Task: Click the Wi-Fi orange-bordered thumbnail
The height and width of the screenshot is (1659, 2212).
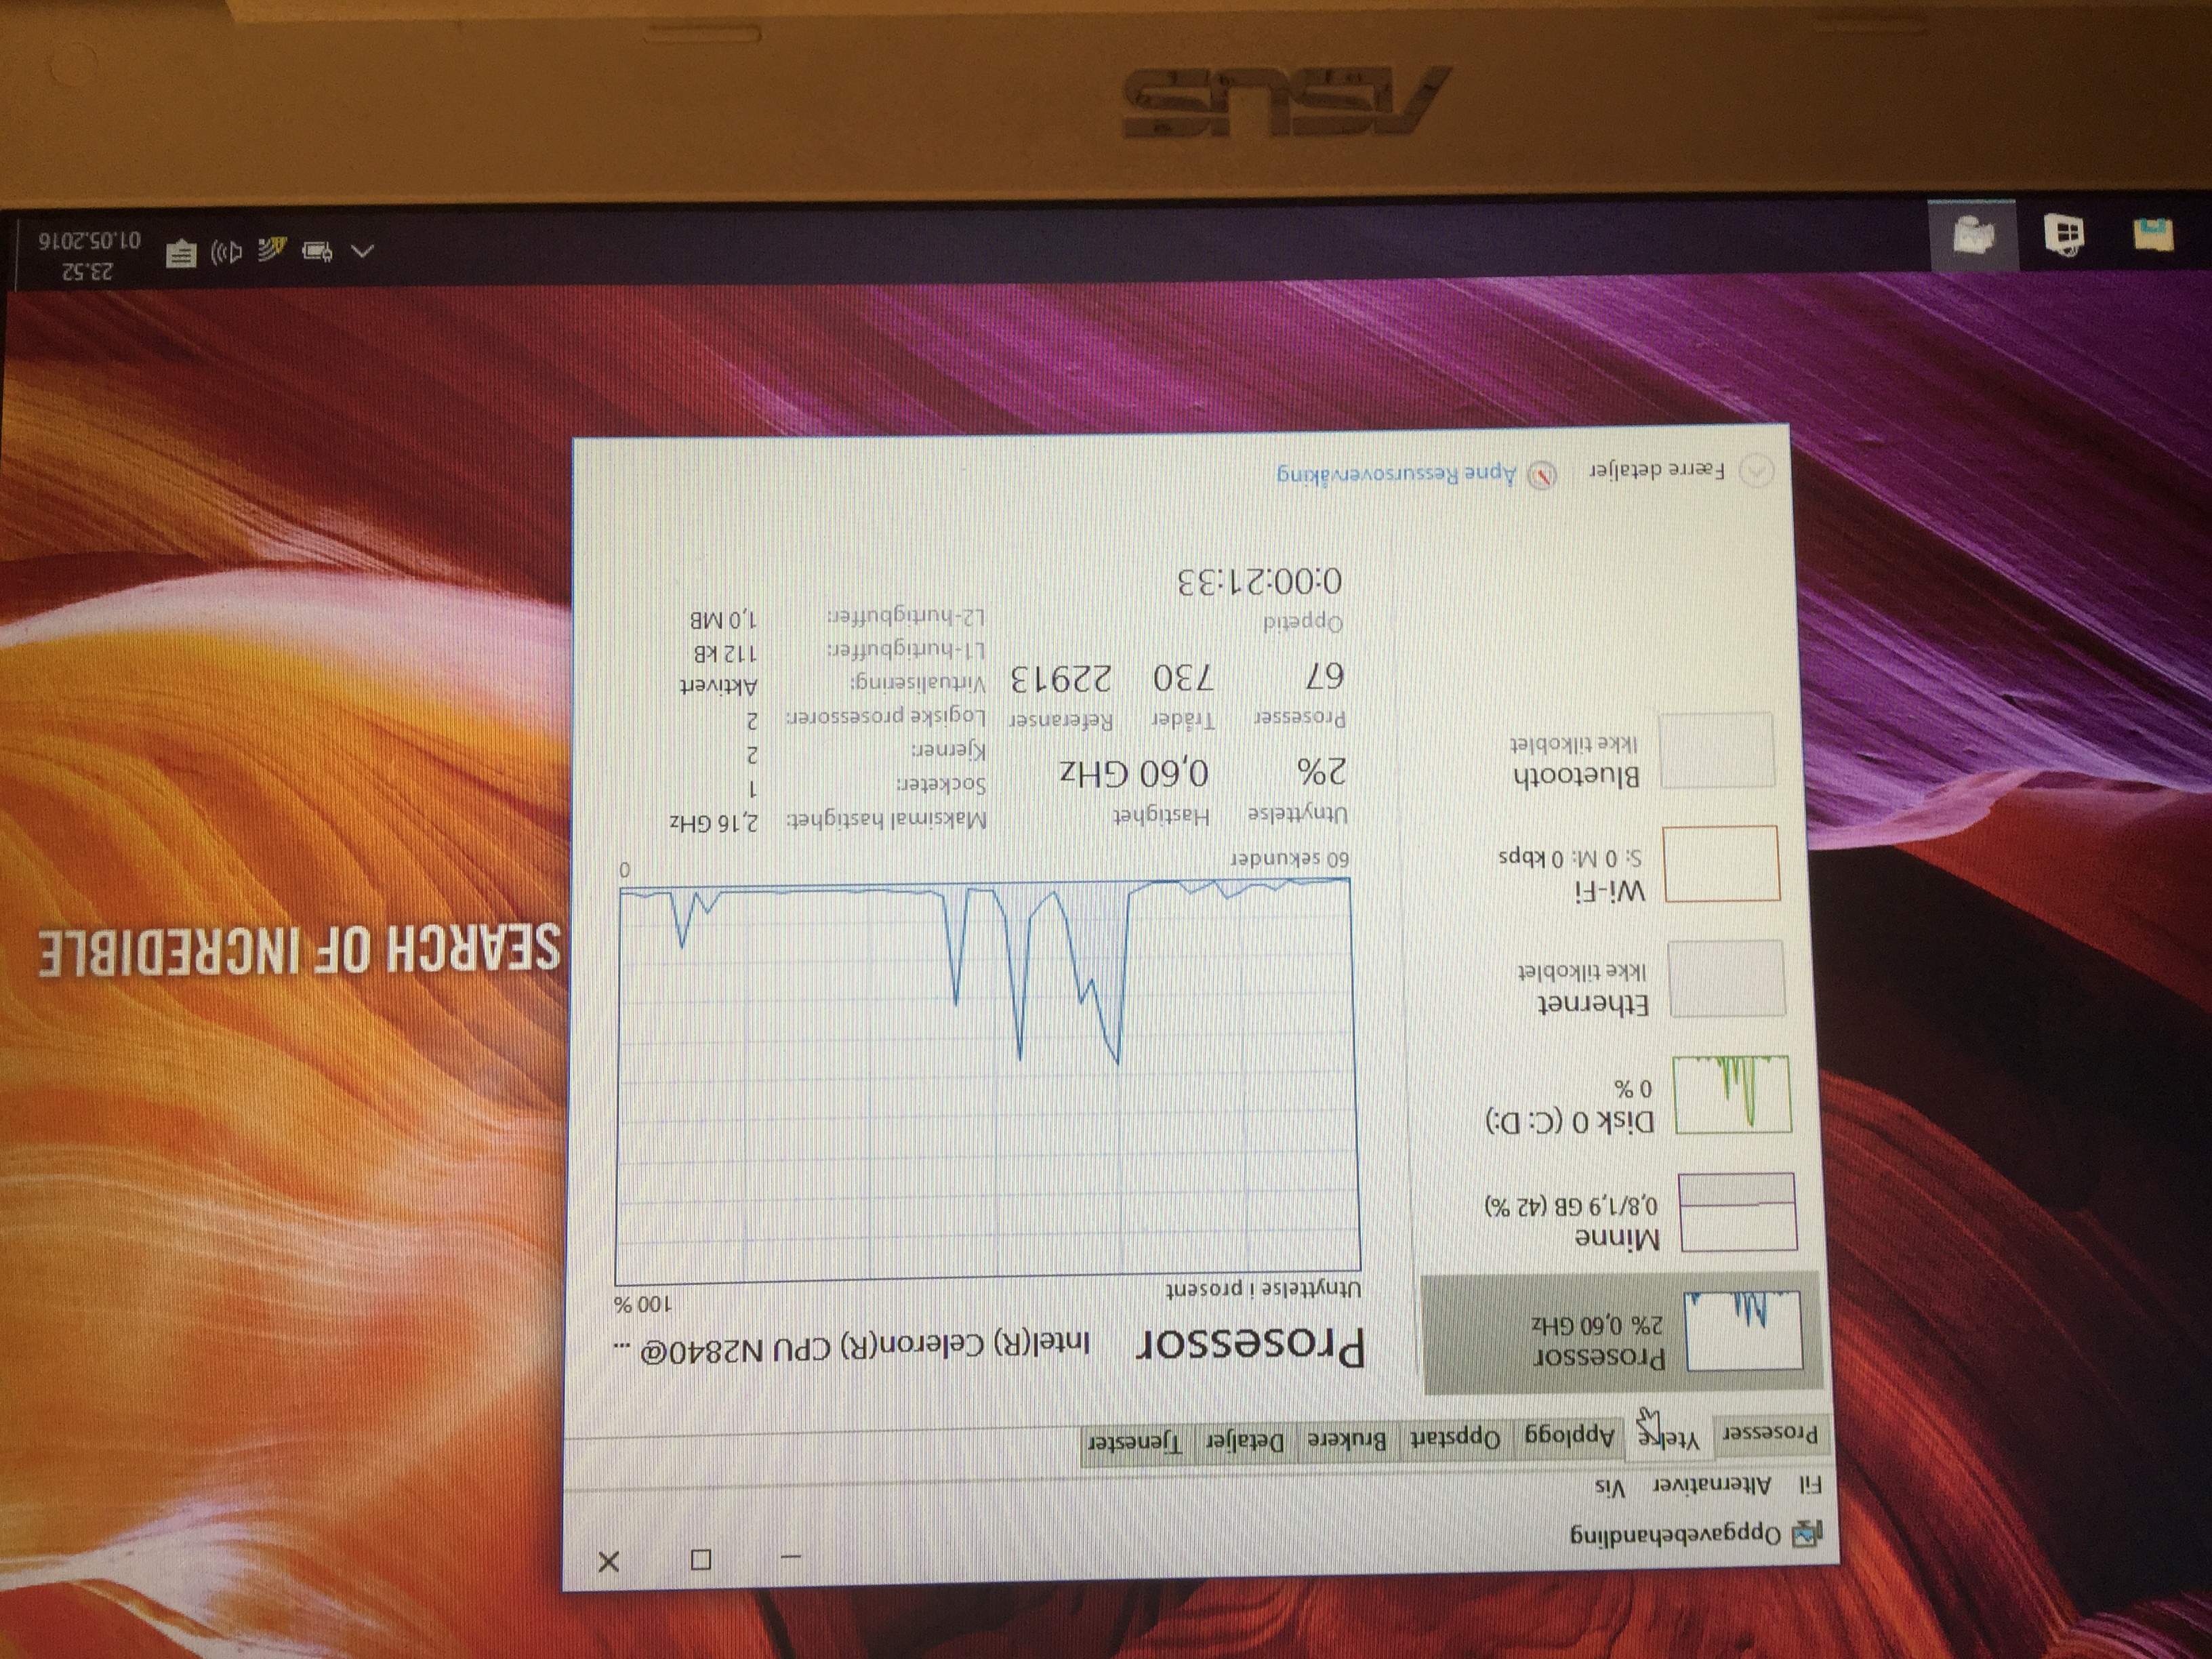Action: (x=1721, y=864)
